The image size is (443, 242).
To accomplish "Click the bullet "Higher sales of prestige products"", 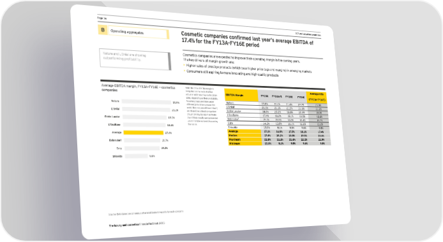I will (248, 68).
